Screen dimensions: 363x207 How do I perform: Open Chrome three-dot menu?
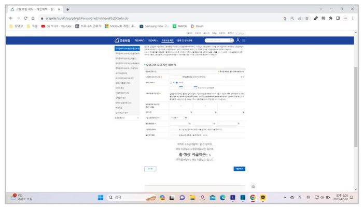tap(353, 18)
